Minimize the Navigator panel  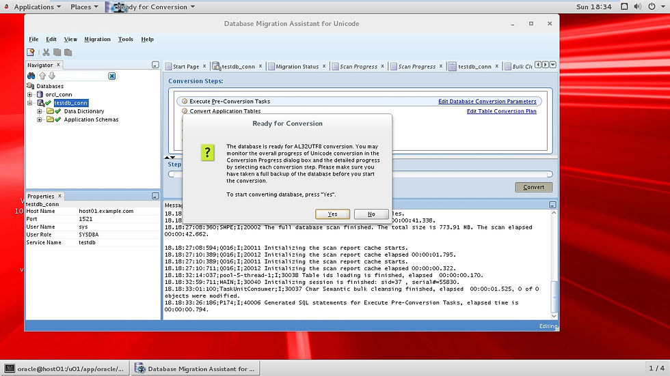pos(155,65)
